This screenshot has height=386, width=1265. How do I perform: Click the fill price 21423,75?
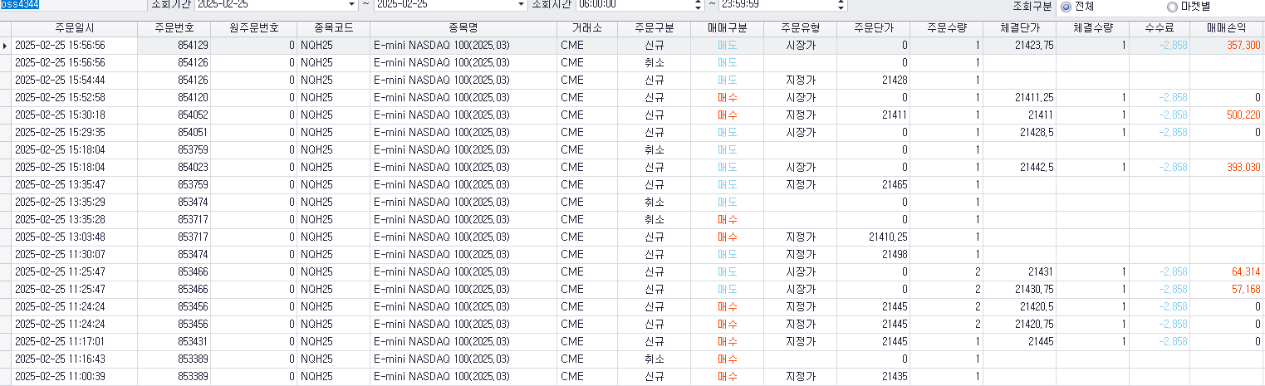1034,46
